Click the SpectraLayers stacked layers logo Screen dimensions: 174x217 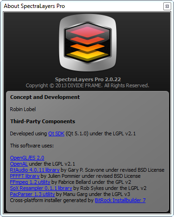coord(88,43)
